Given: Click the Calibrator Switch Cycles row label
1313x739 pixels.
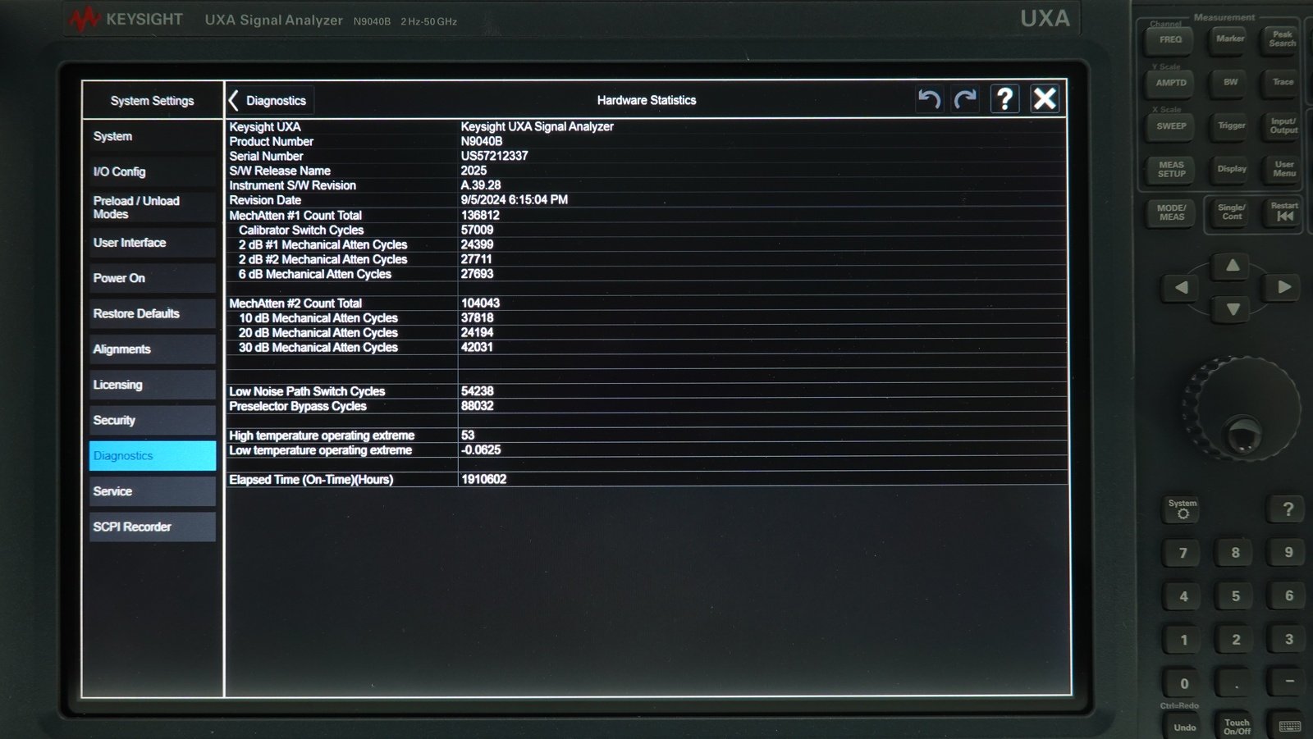Looking at the screenshot, I should coord(300,230).
